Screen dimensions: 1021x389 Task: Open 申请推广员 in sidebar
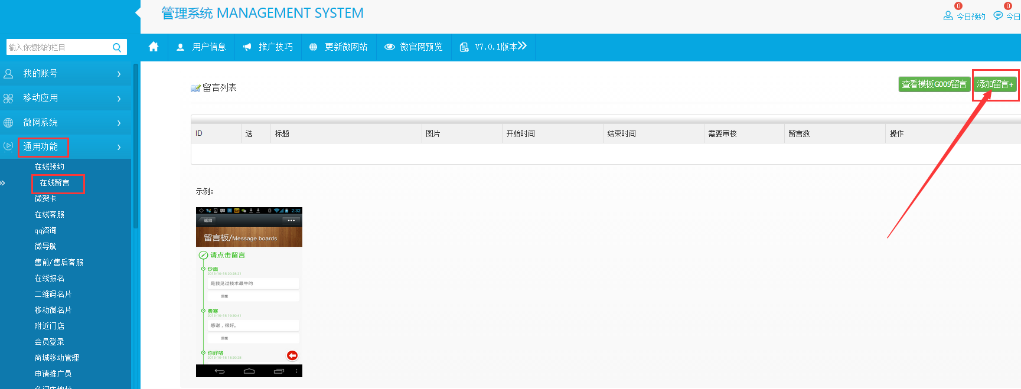pos(53,374)
